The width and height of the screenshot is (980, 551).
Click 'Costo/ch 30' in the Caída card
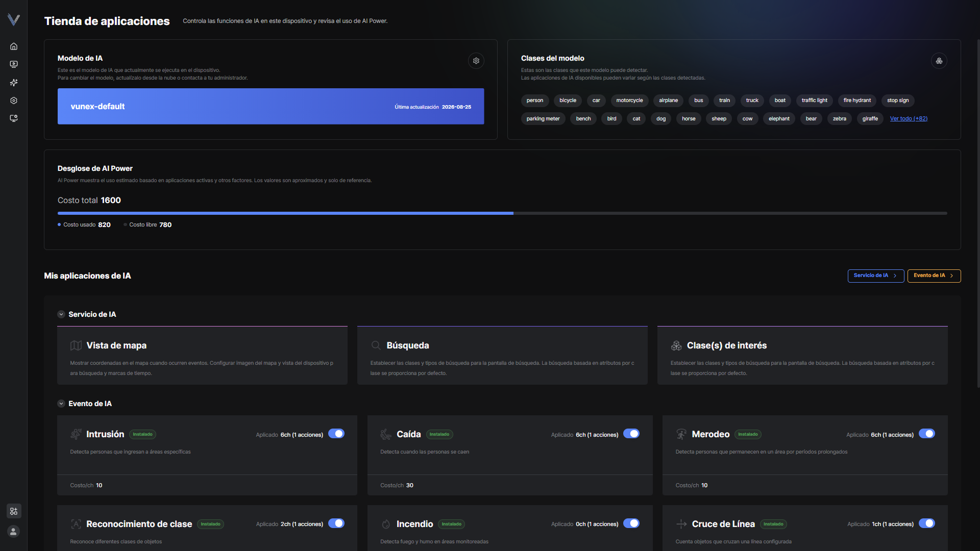pos(397,486)
